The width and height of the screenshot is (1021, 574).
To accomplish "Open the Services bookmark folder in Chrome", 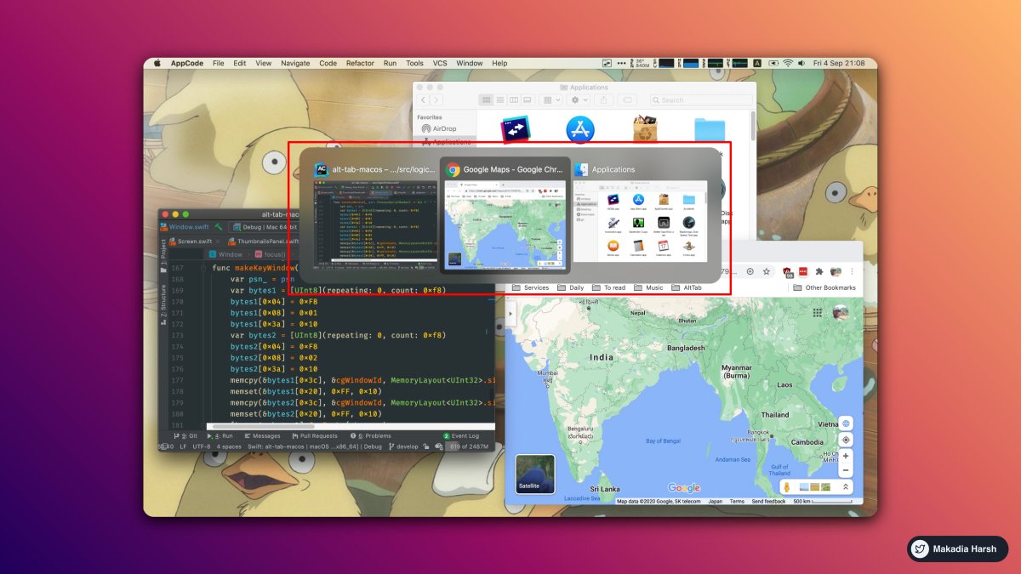I will point(529,287).
